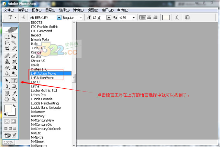Open the 图层(L) menu

tap(50, 10)
